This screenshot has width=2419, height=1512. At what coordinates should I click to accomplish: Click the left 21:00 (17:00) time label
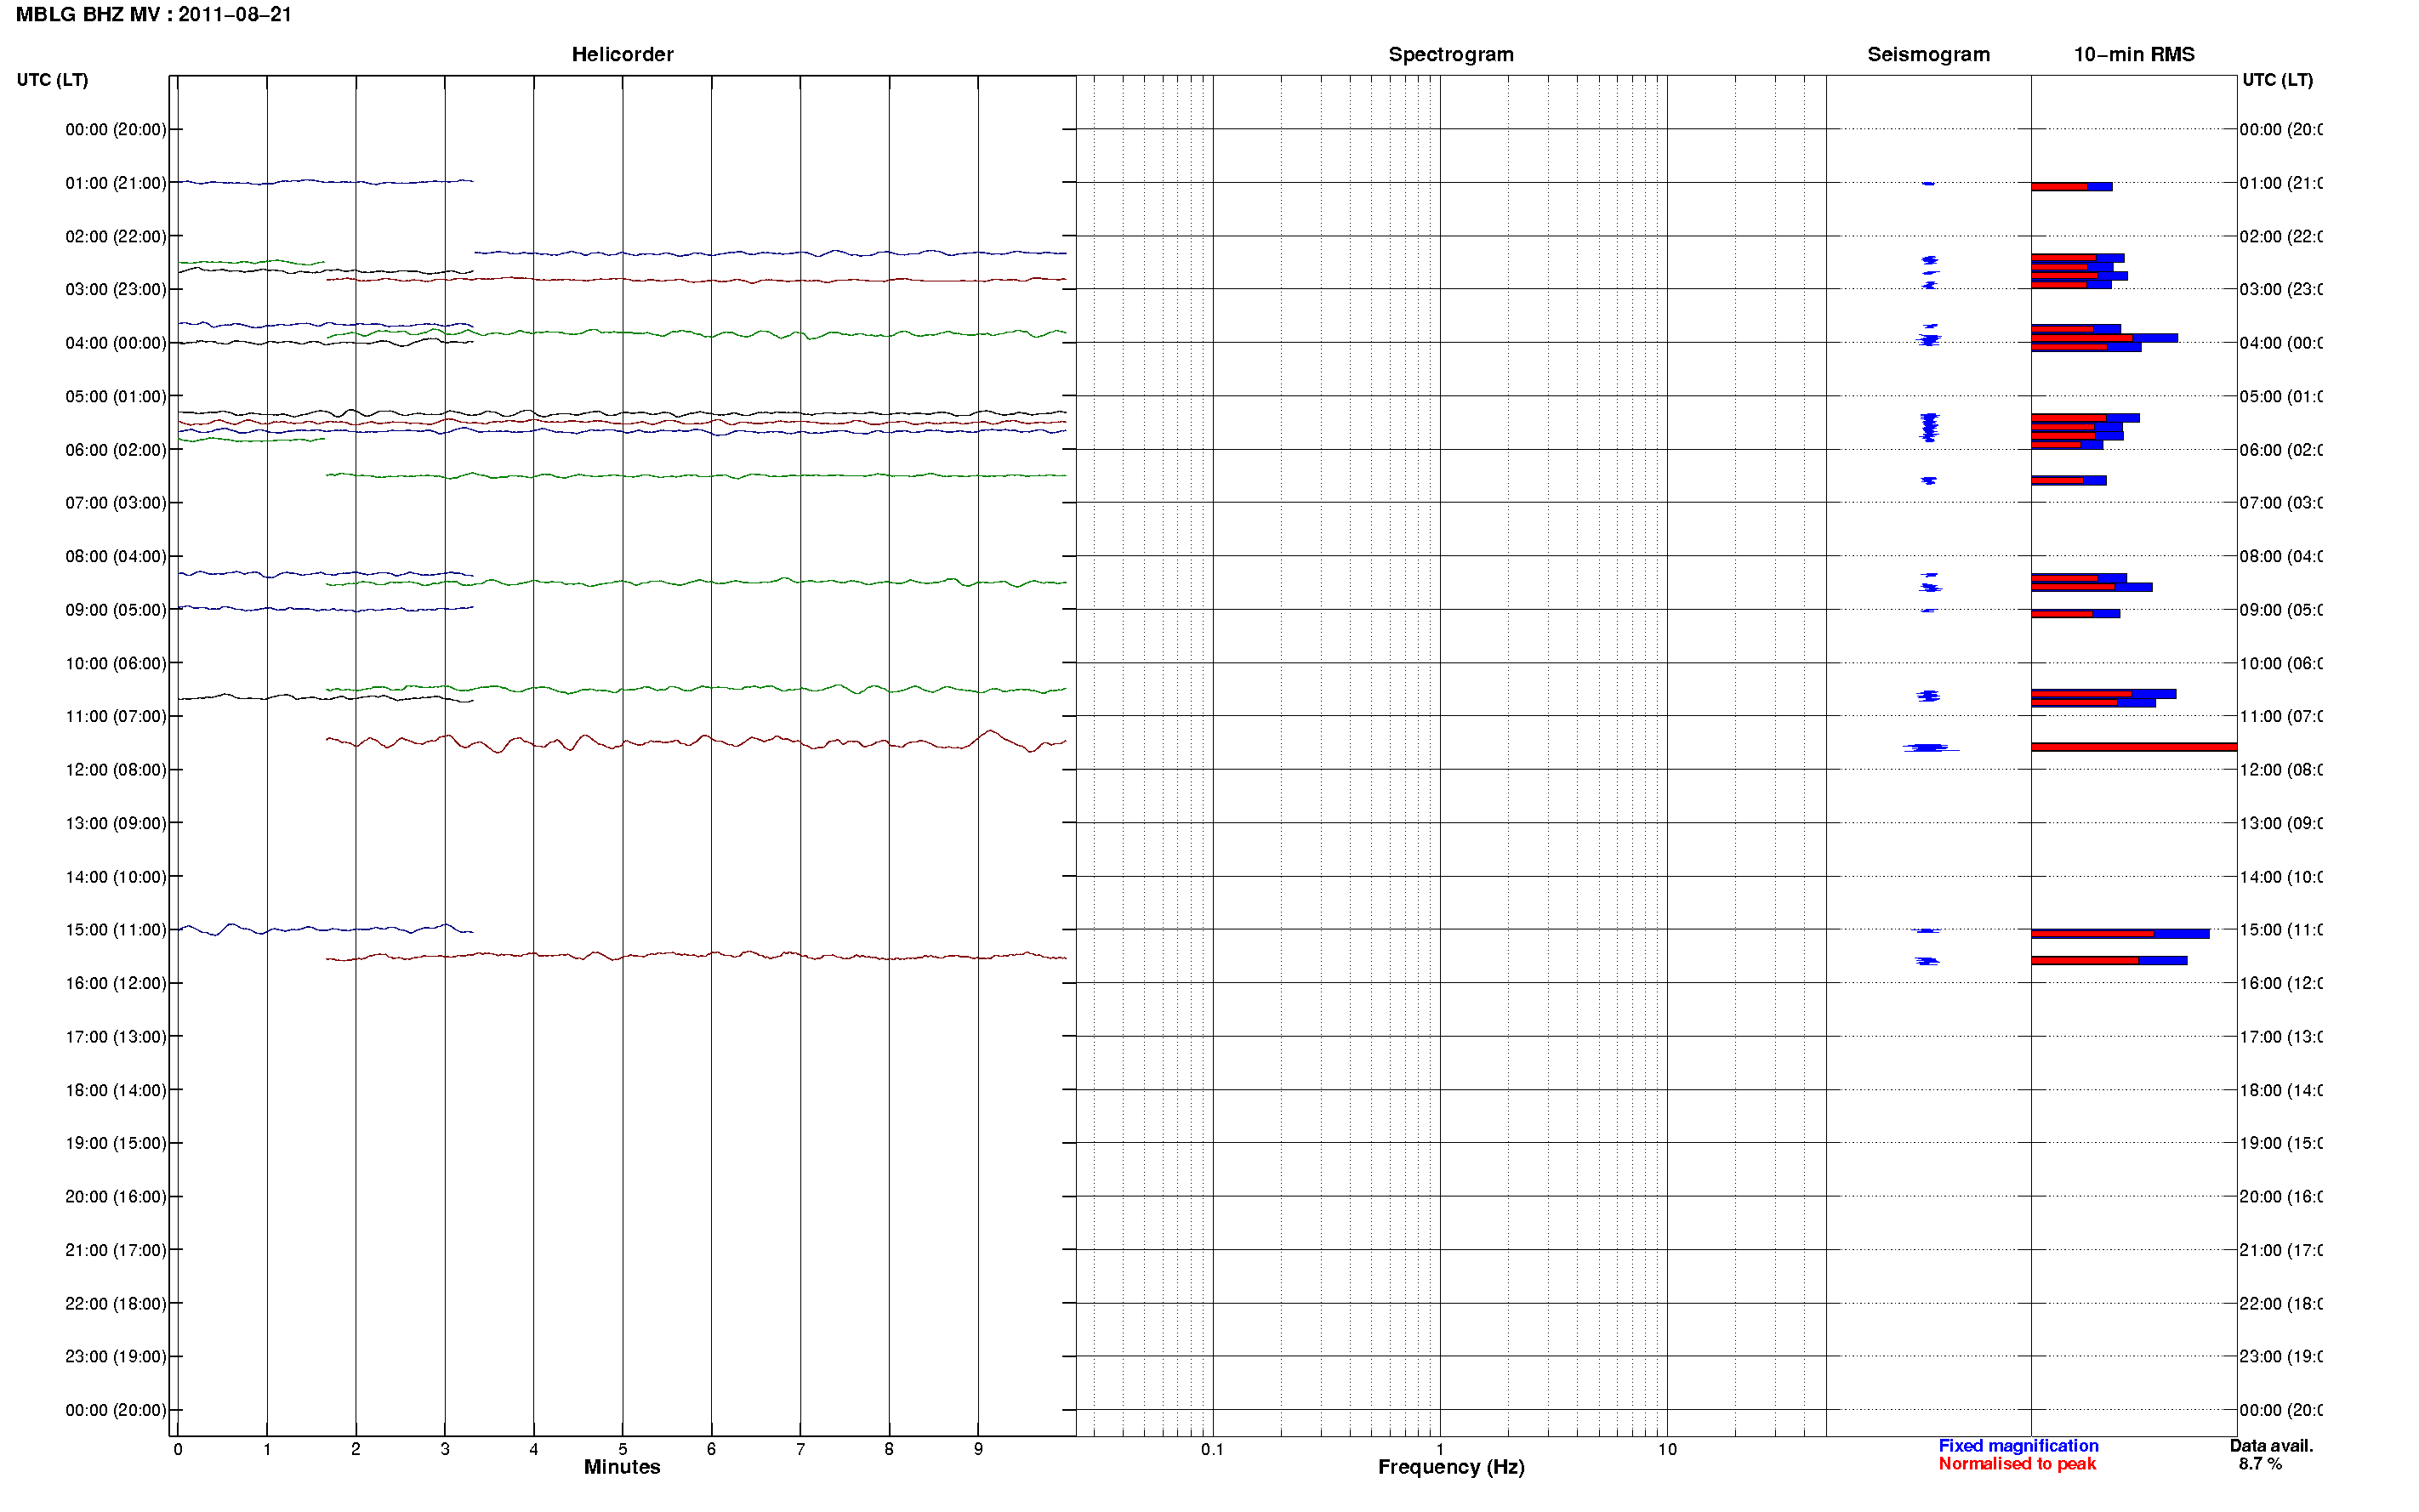116,1250
